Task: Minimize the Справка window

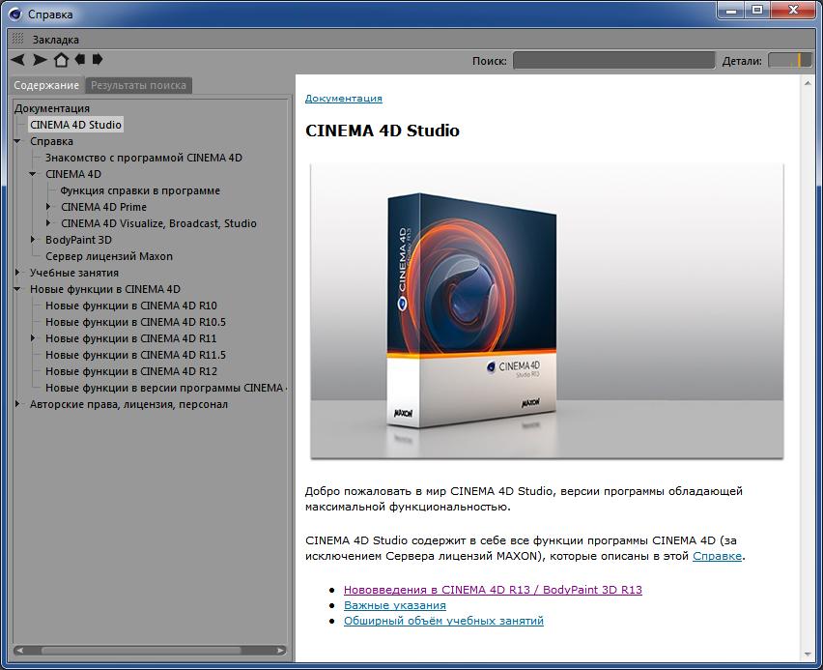Action: point(731,10)
